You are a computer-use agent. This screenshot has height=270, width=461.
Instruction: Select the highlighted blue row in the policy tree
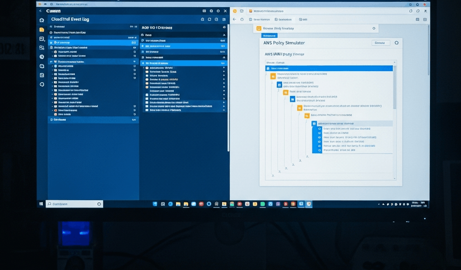coord(329,68)
